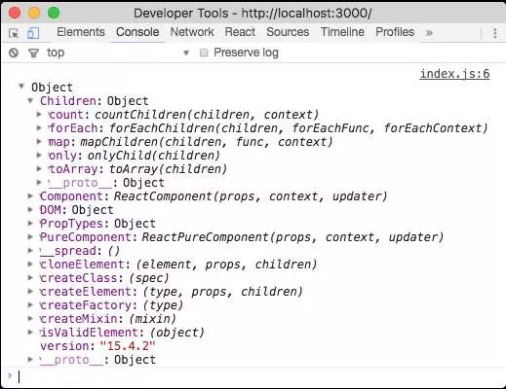The image size is (506, 389).
Task: Expand the count: countChildren arrow
Action: [39, 114]
